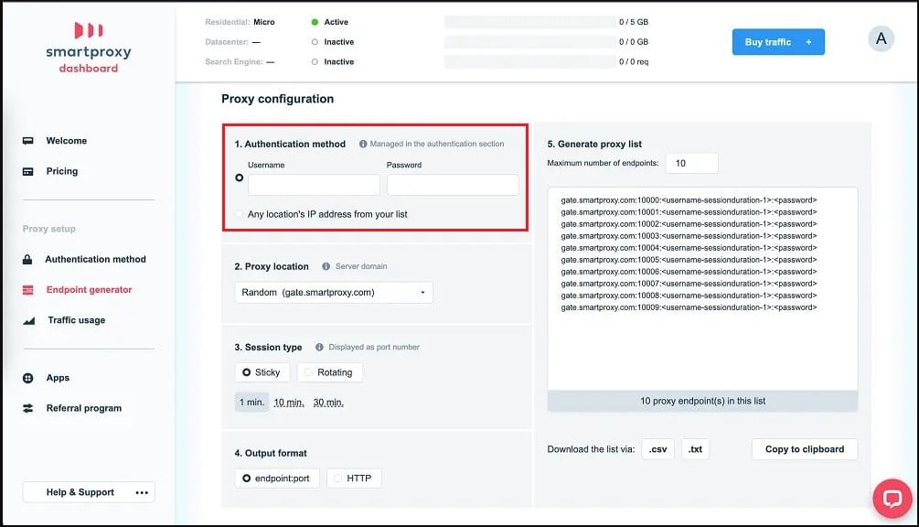
Task: Click the gate.smartproxy.com:10008 endpoint line
Action: 689,296
